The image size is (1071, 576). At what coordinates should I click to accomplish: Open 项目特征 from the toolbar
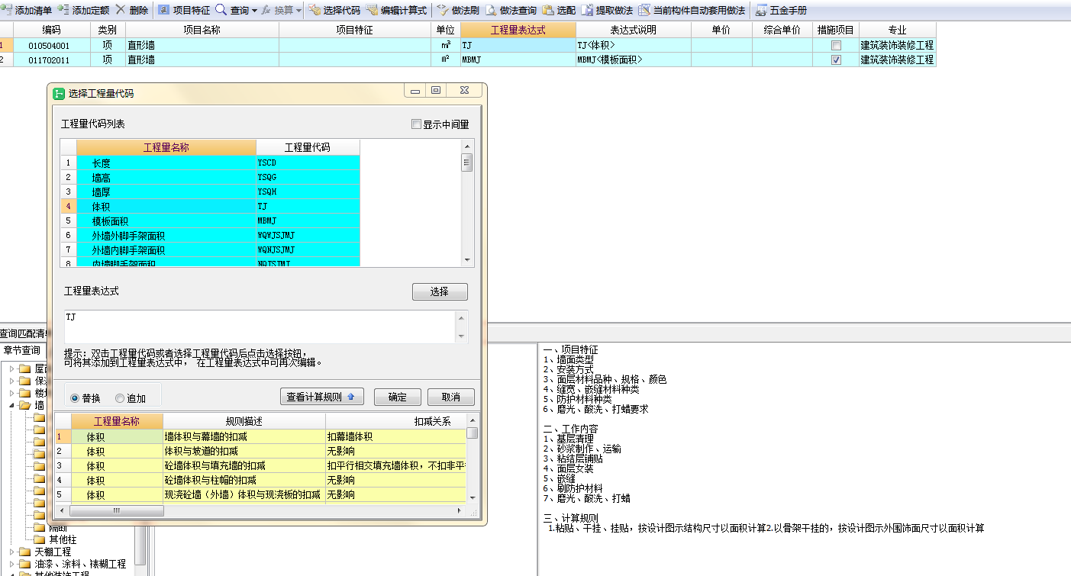pyautogui.click(x=184, y=11)
